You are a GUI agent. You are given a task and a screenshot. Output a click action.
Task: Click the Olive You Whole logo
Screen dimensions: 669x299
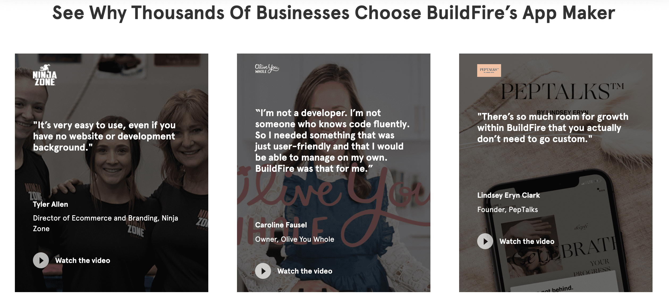tap(267, 69)
